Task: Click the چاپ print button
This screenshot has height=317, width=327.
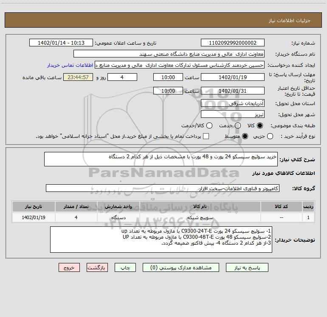Action: [x=125, y=268]
